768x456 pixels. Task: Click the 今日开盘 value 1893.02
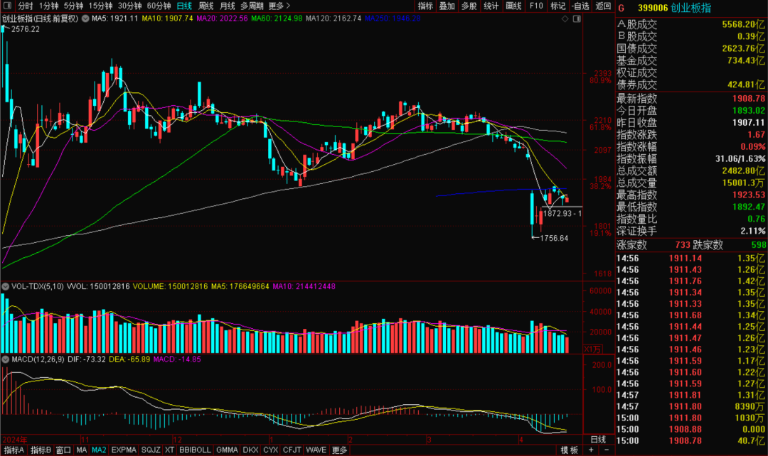748,111
